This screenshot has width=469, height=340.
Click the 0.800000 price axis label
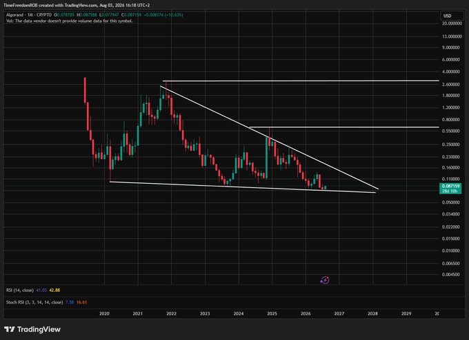(x=452, y=120)
